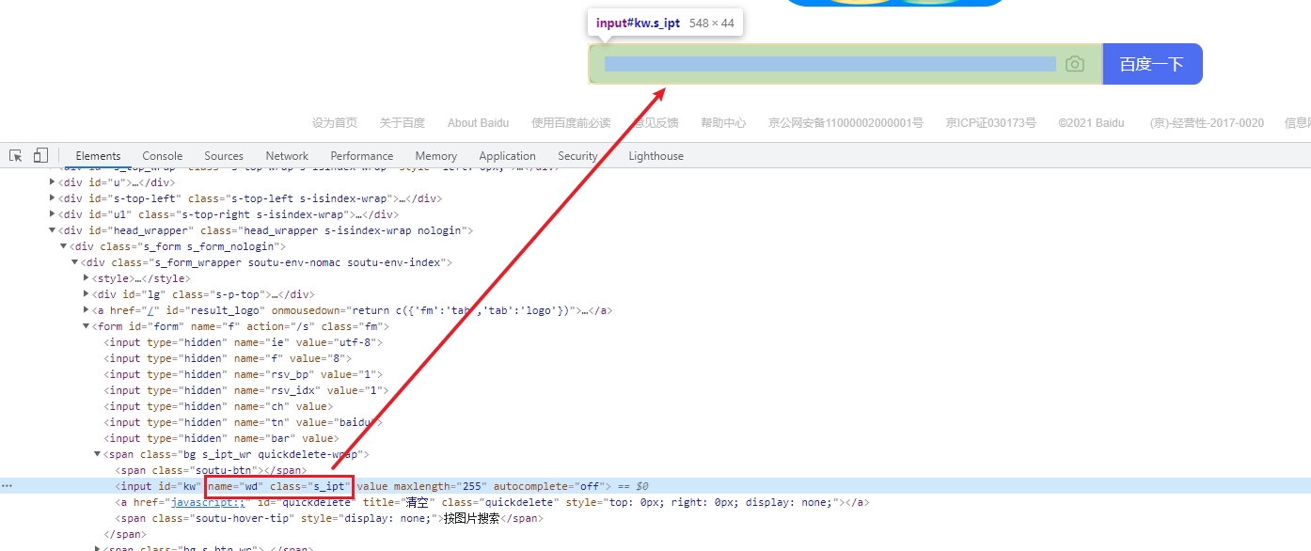Viewport: 1311px width, 551px height.
Task: Open the Sources tab
Action: click(x=224, y=156)
